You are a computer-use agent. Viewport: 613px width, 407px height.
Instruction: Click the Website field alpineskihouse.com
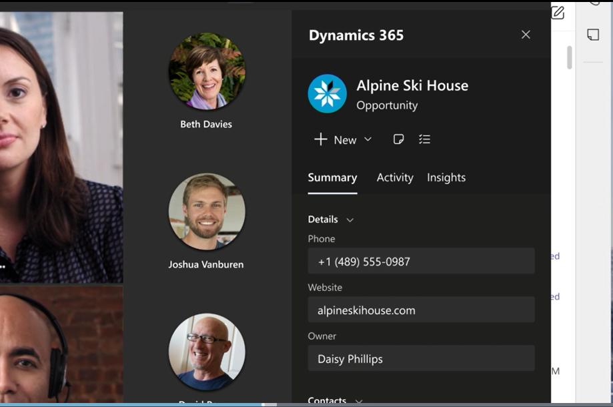[x=421, y=310]
